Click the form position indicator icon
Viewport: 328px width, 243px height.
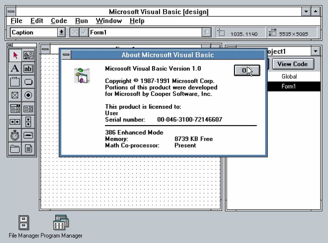[x=221, y=33]
